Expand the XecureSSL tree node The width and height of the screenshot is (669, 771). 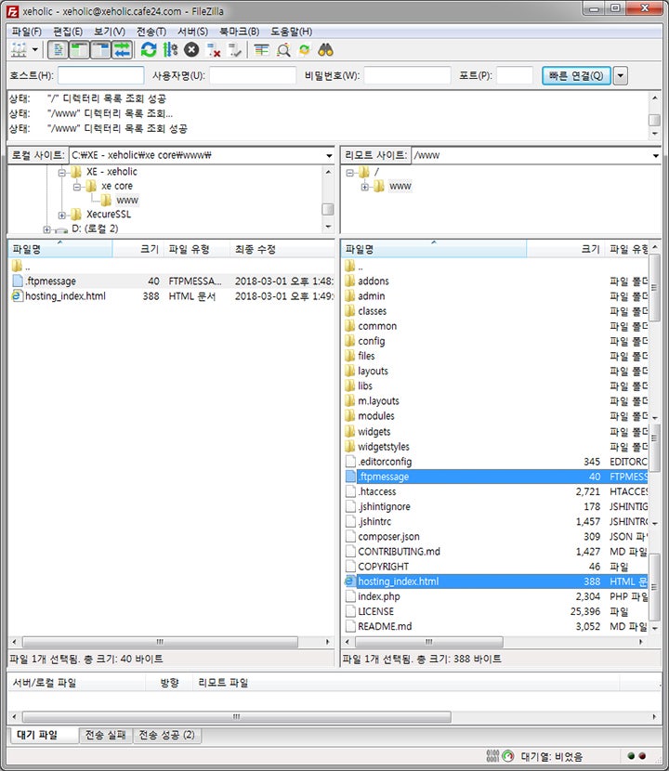tap(62, 215)
